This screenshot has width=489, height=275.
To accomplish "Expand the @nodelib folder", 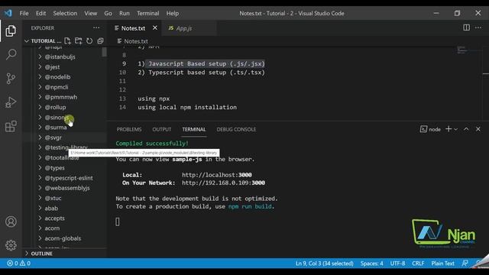I will coord(57,77).
